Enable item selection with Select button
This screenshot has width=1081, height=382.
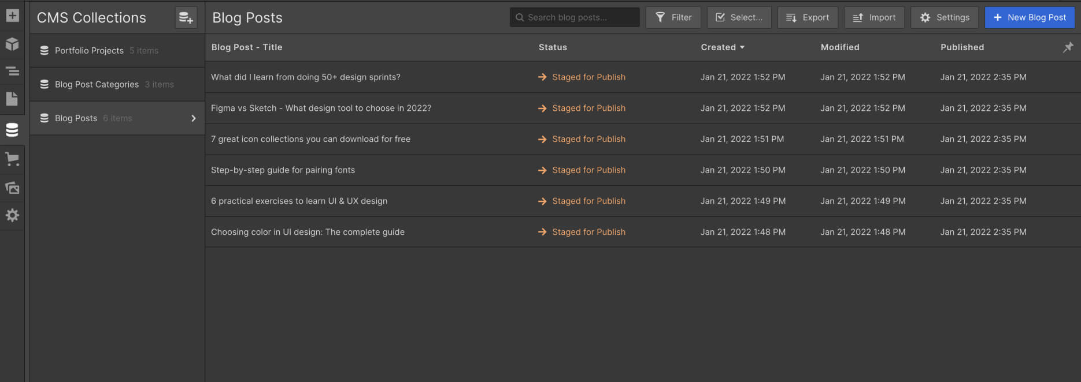739,18
